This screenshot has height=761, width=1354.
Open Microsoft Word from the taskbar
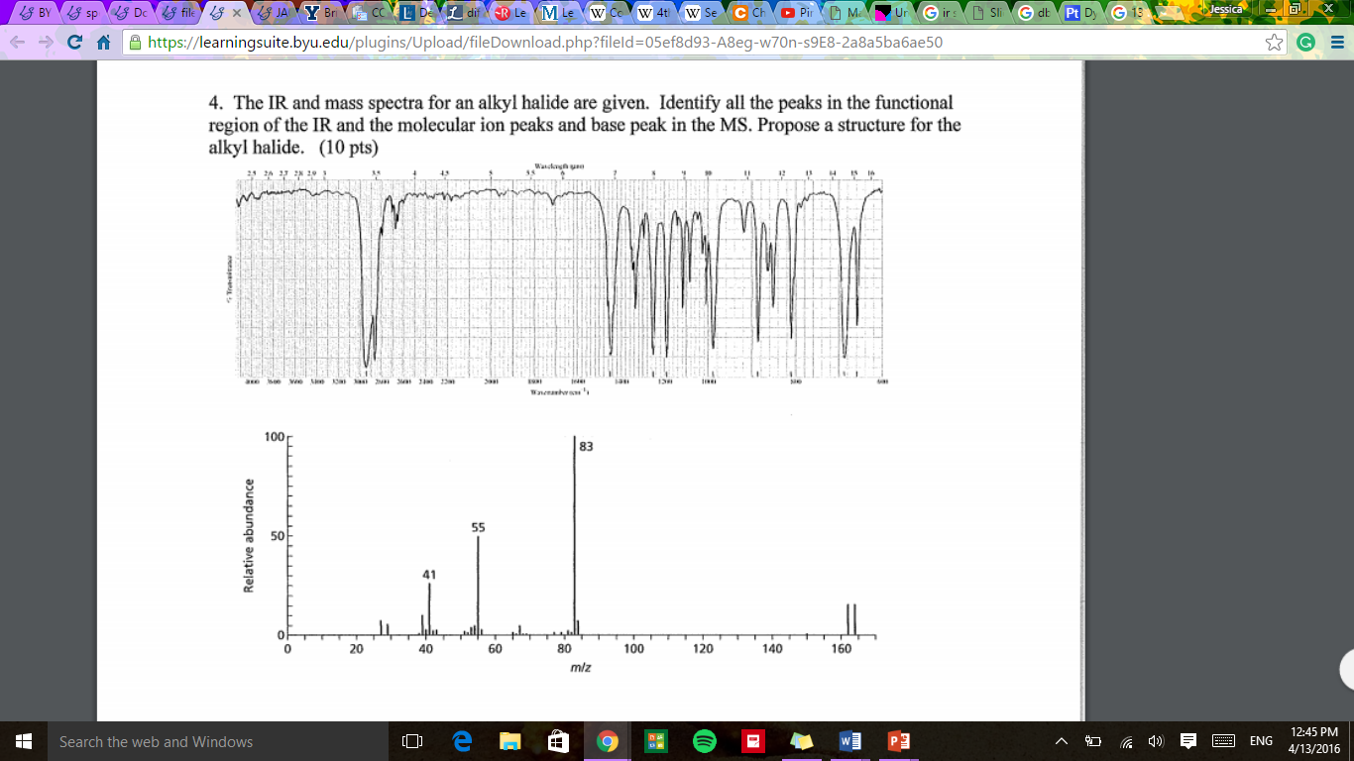click(849, 741)
